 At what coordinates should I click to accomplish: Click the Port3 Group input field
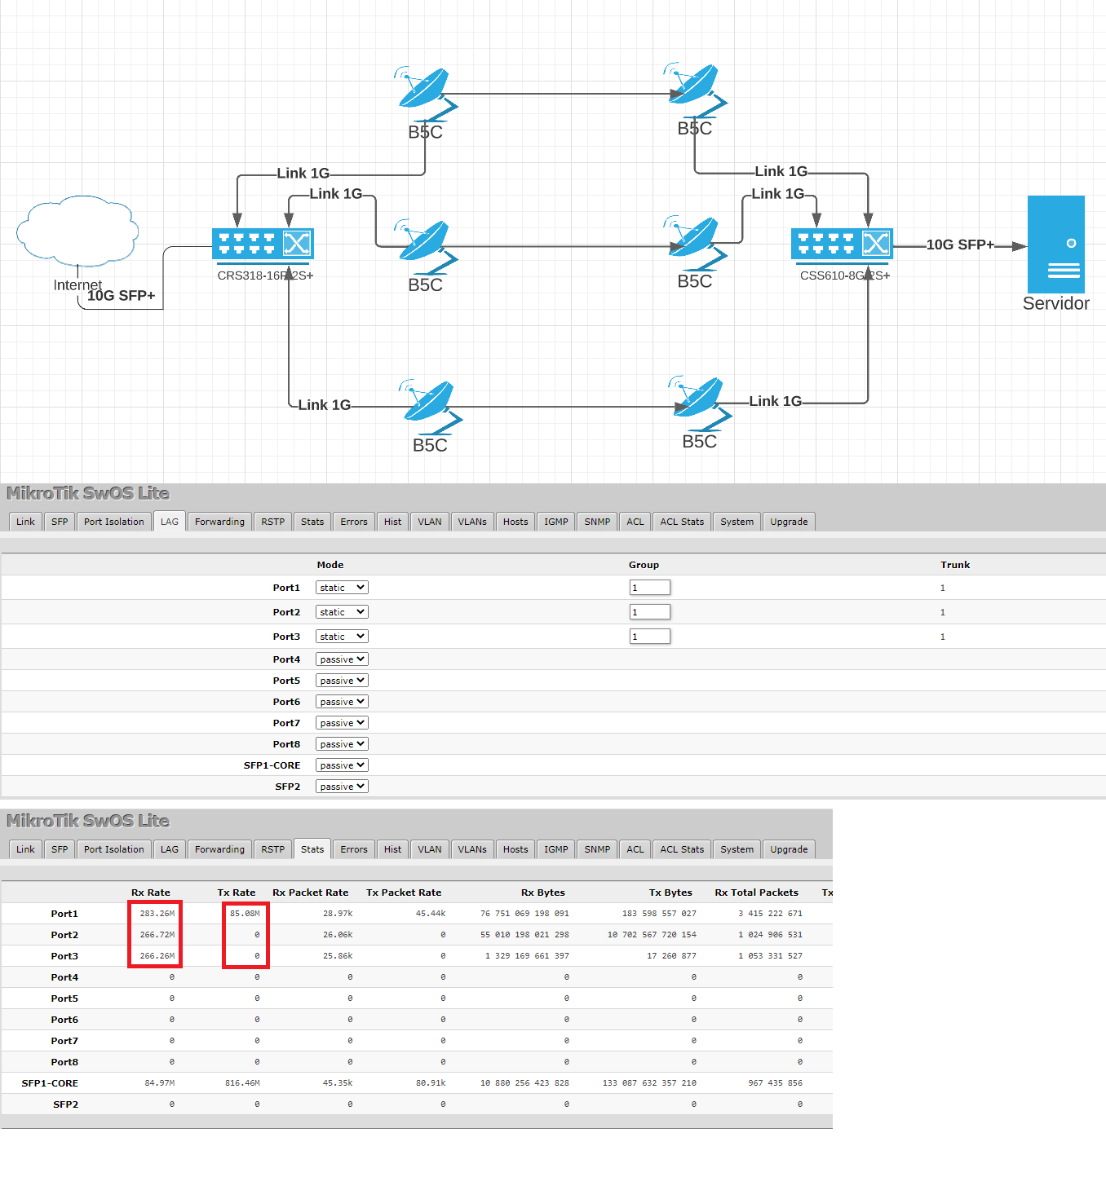point(650,637)
